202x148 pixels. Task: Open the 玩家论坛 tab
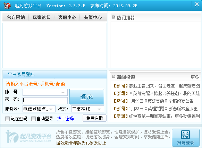tap(42, 17)
